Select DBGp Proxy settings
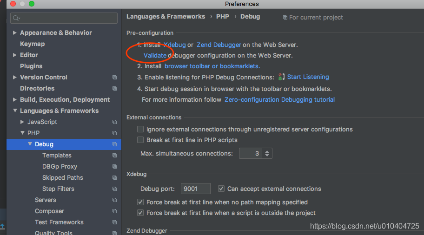The height and width of the screenshot is (235, 424). [x=60, y=166]
